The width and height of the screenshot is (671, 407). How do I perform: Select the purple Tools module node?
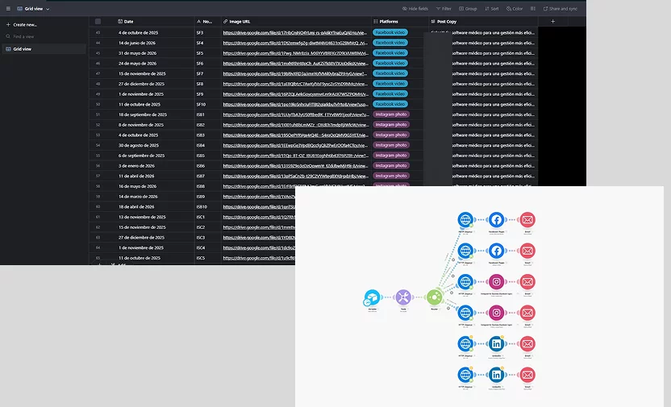coord(403,297)
